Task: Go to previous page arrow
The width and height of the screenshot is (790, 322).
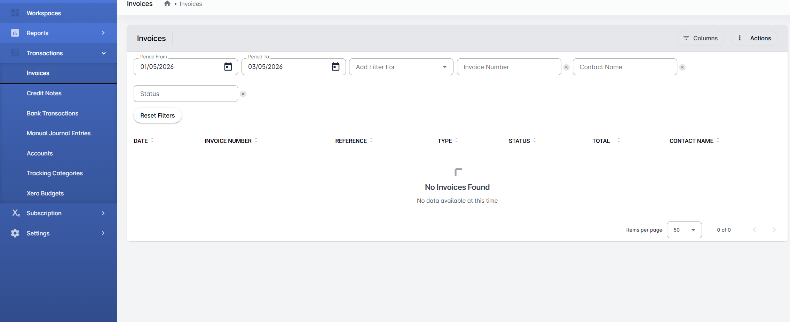Action: tap(754, 230)
